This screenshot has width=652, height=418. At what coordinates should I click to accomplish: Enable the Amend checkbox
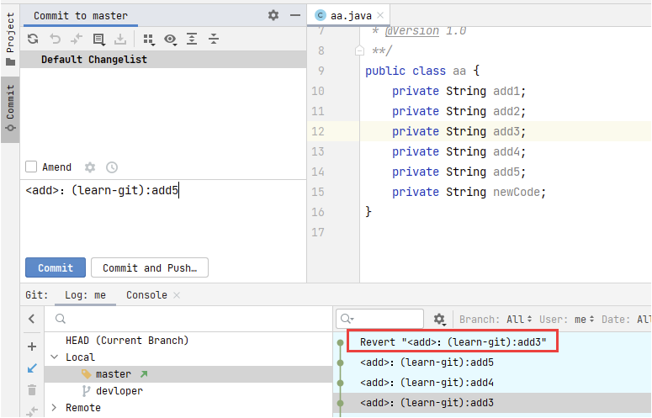(x=31, y=167)
